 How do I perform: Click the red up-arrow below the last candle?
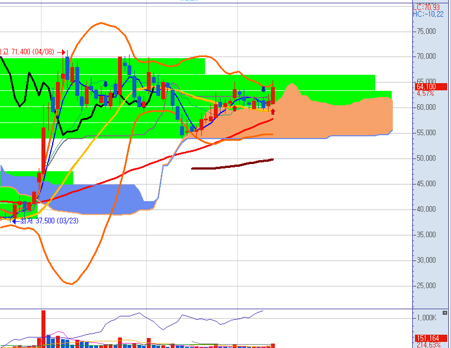pos(273,111)
